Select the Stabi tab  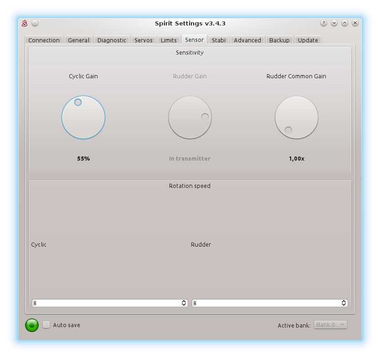point(219,40)
